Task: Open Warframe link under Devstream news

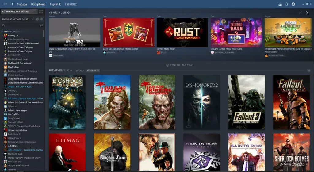Action: 58,55
